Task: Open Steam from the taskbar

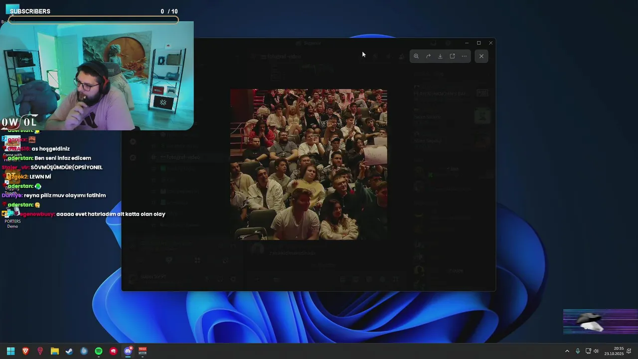Action: pyautogui.click(x=69, y=351)
